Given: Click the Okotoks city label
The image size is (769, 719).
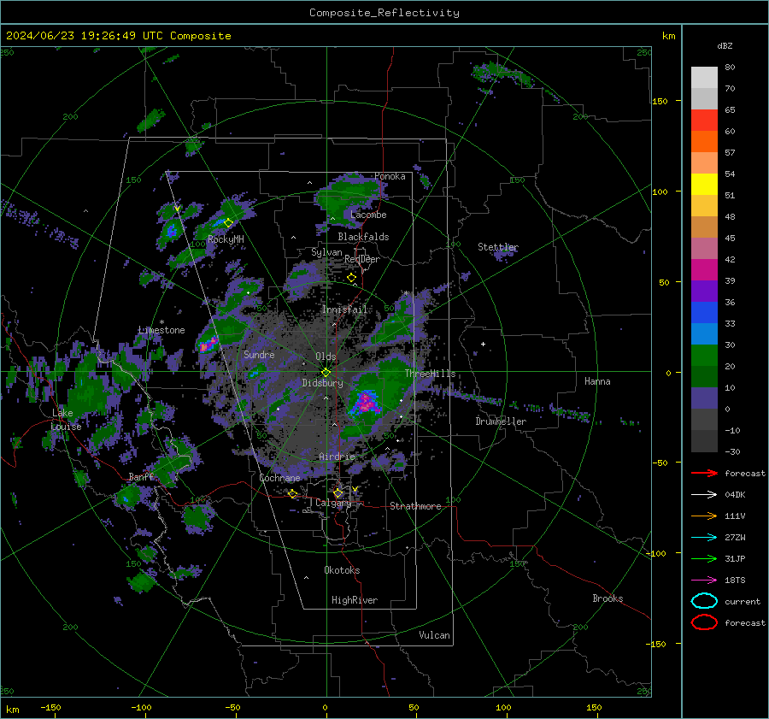Looking at the screenshot, I should [x=342, y=570].
